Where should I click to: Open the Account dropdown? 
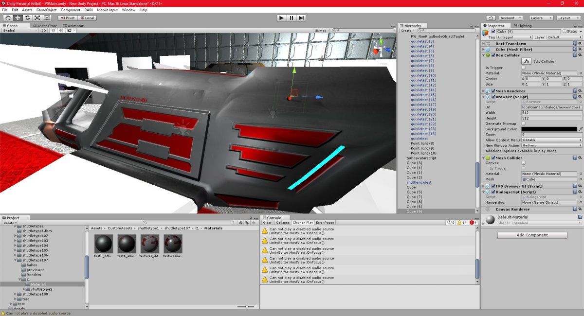click(x=512, y=18)
